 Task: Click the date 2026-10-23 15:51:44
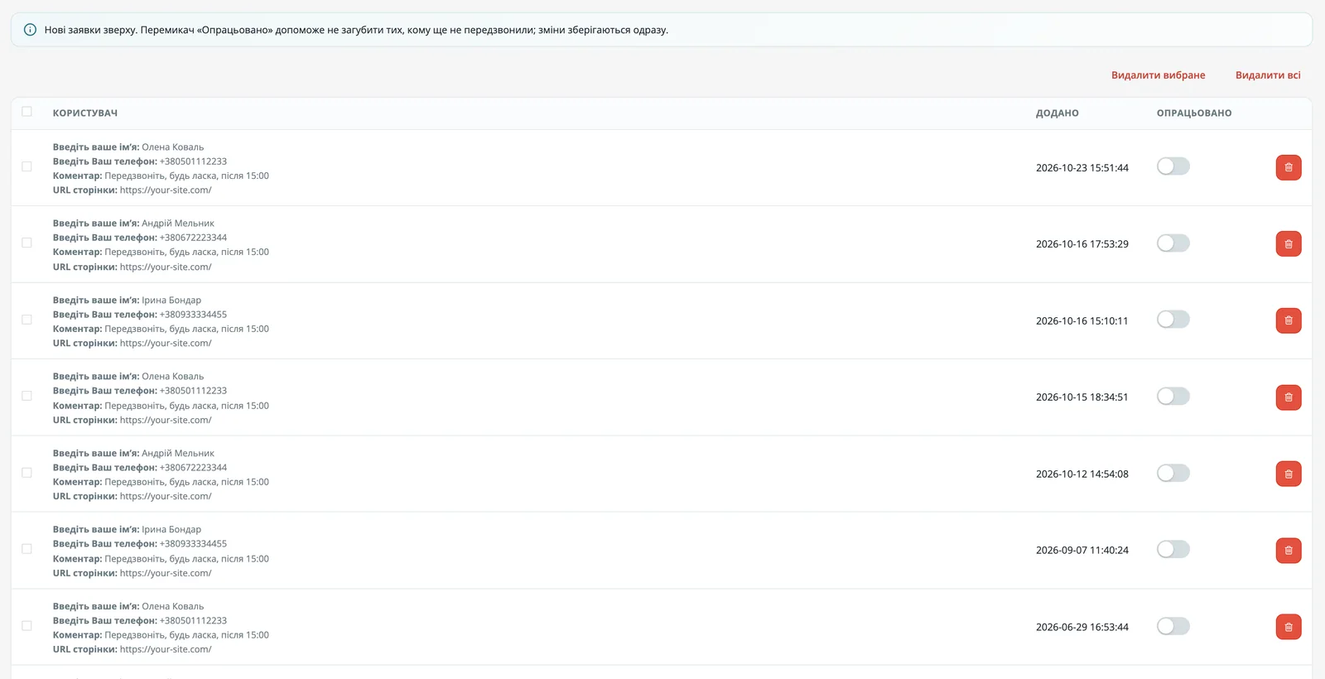coord(1082,168)
